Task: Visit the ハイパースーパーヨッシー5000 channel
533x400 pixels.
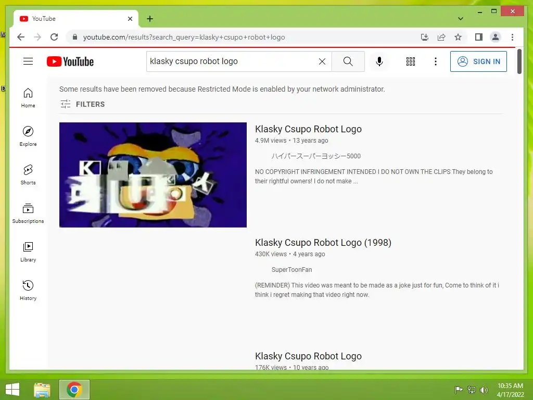Action: 316,156
